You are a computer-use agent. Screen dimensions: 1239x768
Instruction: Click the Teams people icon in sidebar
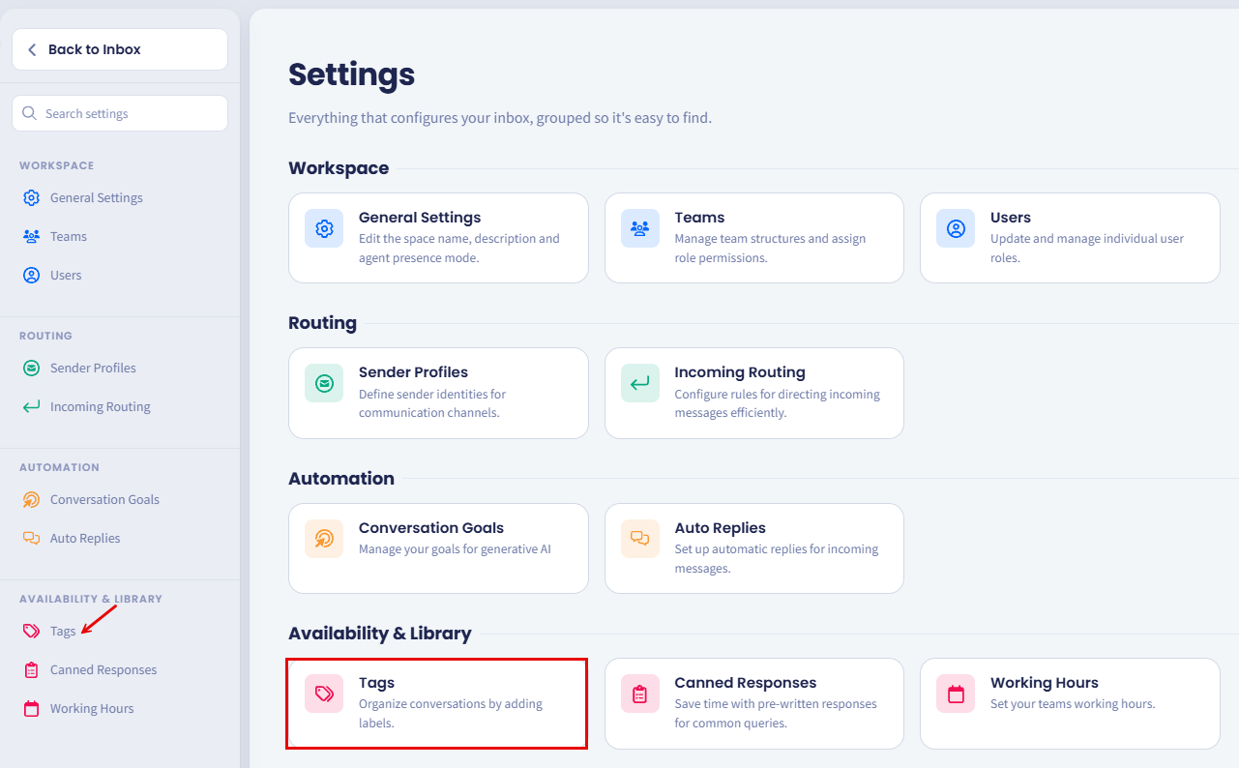[x=31, y=236]
